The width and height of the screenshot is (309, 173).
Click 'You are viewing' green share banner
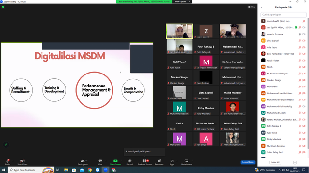click(144, 2)
